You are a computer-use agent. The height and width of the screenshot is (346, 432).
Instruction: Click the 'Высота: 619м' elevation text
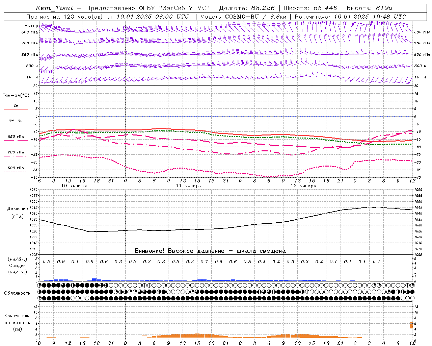[370, 8]
